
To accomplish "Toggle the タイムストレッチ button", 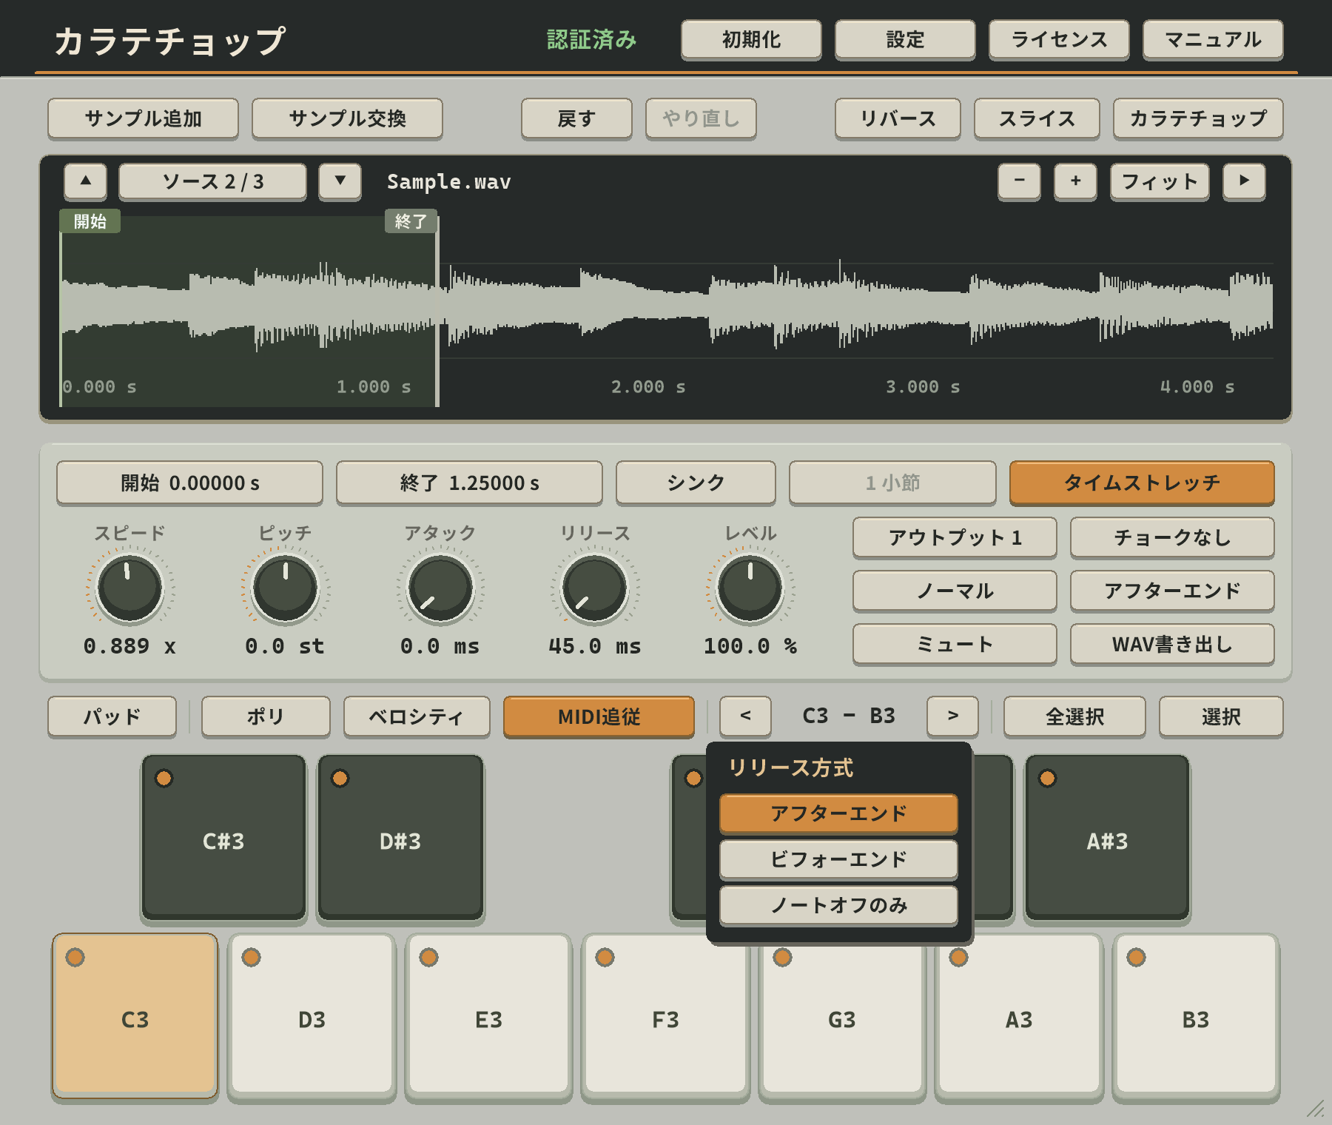I will [1142, 483].
